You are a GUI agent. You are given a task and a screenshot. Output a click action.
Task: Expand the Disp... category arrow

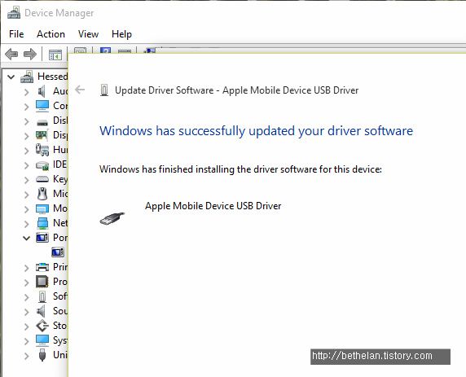pos(26,136)
